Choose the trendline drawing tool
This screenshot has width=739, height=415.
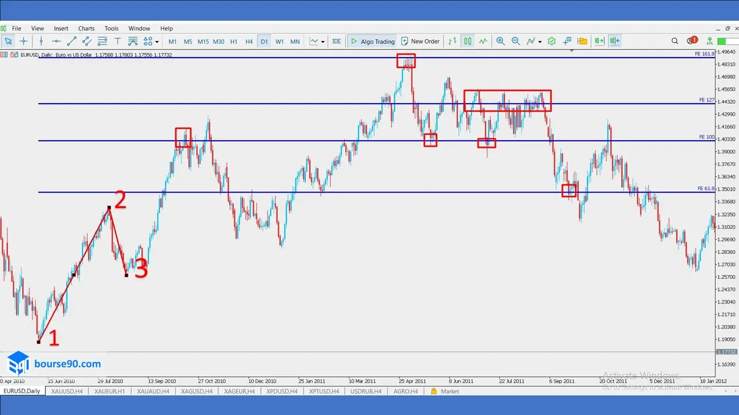[x=72, y=41]
